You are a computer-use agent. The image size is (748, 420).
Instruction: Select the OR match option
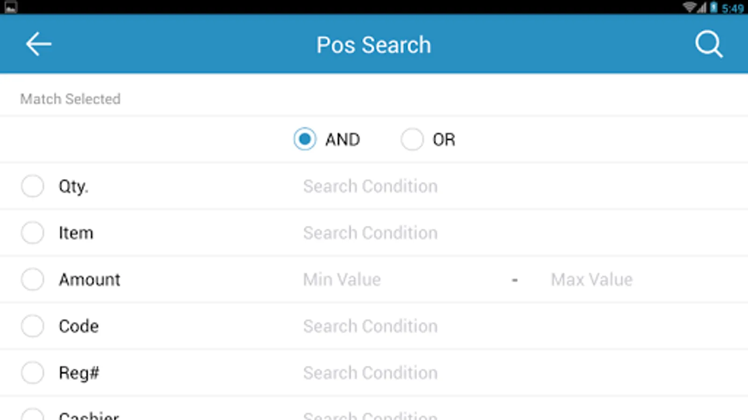coord(412,139)
